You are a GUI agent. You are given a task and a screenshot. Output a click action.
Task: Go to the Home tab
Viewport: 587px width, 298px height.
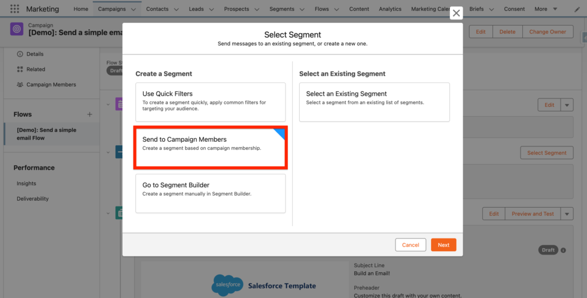point(81,9)
